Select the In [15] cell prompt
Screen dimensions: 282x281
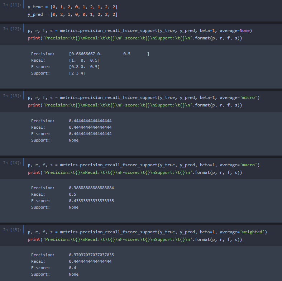click(12, 230)
